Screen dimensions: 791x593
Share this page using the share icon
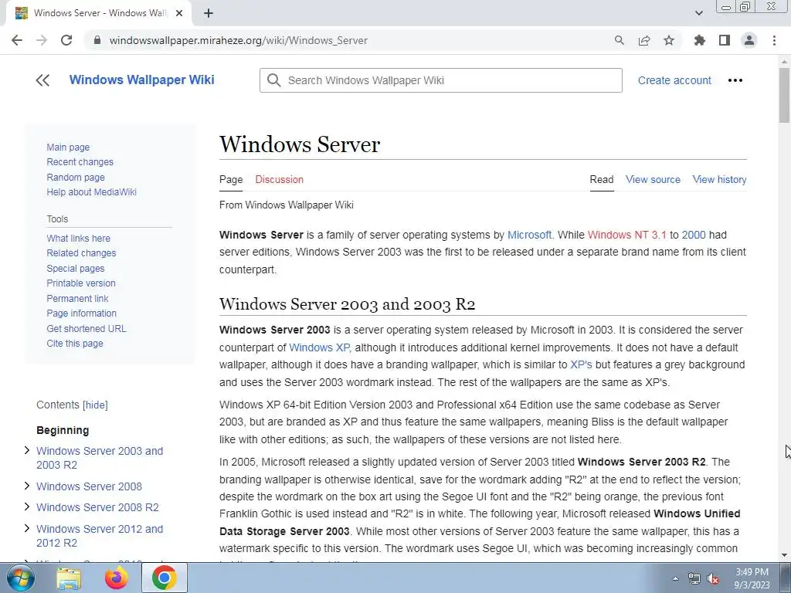(643, 40)
